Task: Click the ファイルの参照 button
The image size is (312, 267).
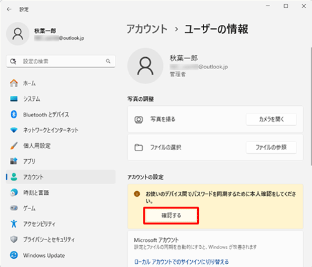Action: 271,148
